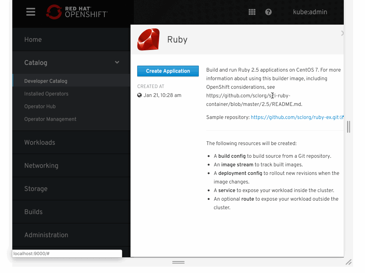Click the 'service' bullet item
365x273 pixels.
274,190
